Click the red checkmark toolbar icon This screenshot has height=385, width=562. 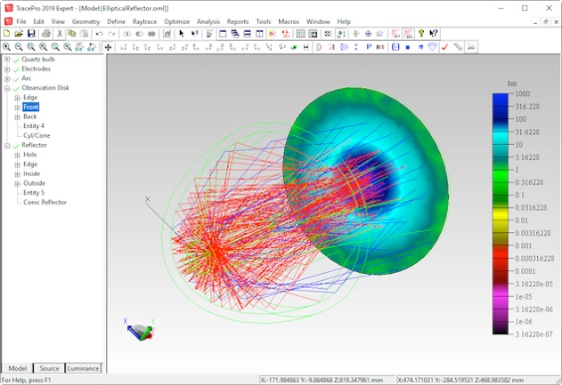[x=445, y=47]
